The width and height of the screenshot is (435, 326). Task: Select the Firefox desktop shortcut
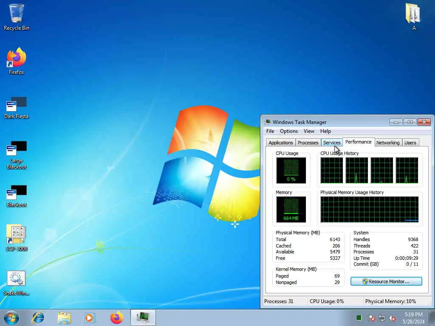click(x=17, y=61)
